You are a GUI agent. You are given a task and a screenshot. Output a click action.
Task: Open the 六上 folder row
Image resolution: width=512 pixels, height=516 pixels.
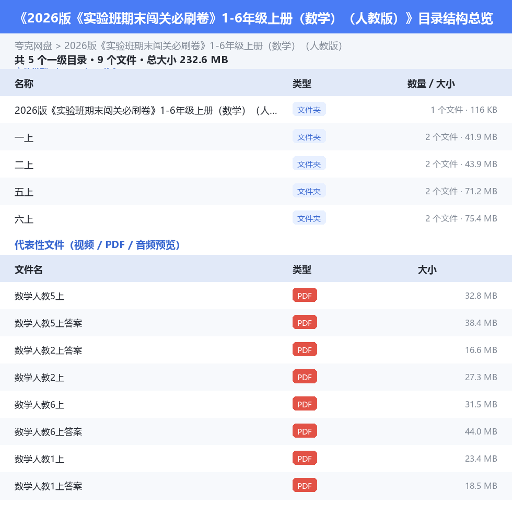point(256,218)
